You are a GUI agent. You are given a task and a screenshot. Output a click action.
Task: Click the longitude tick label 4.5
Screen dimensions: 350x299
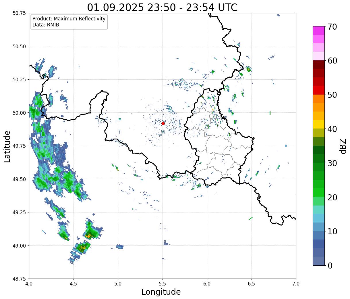74,284
